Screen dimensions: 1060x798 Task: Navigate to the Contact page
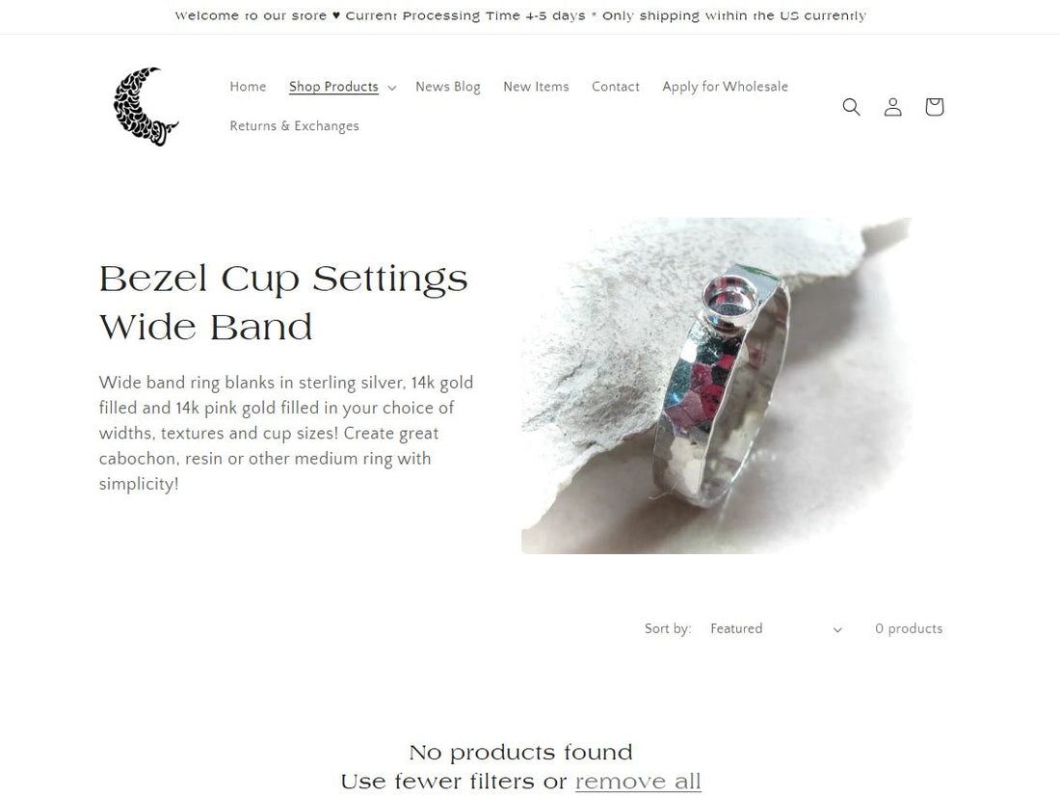pyautogui.click(x=615, y=87)
